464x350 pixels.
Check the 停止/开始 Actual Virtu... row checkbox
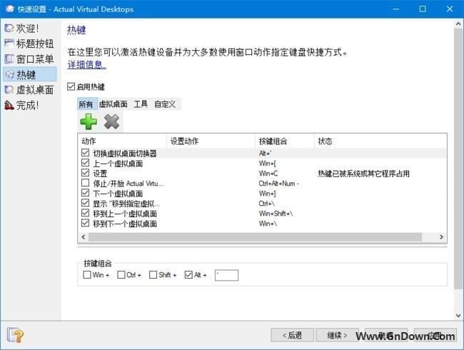pyautogui.click(x=85, y=183)
